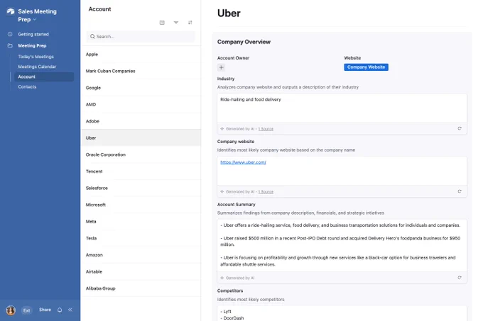Select Alibaba Group account
Screen dimensions: 483x321
141,288
